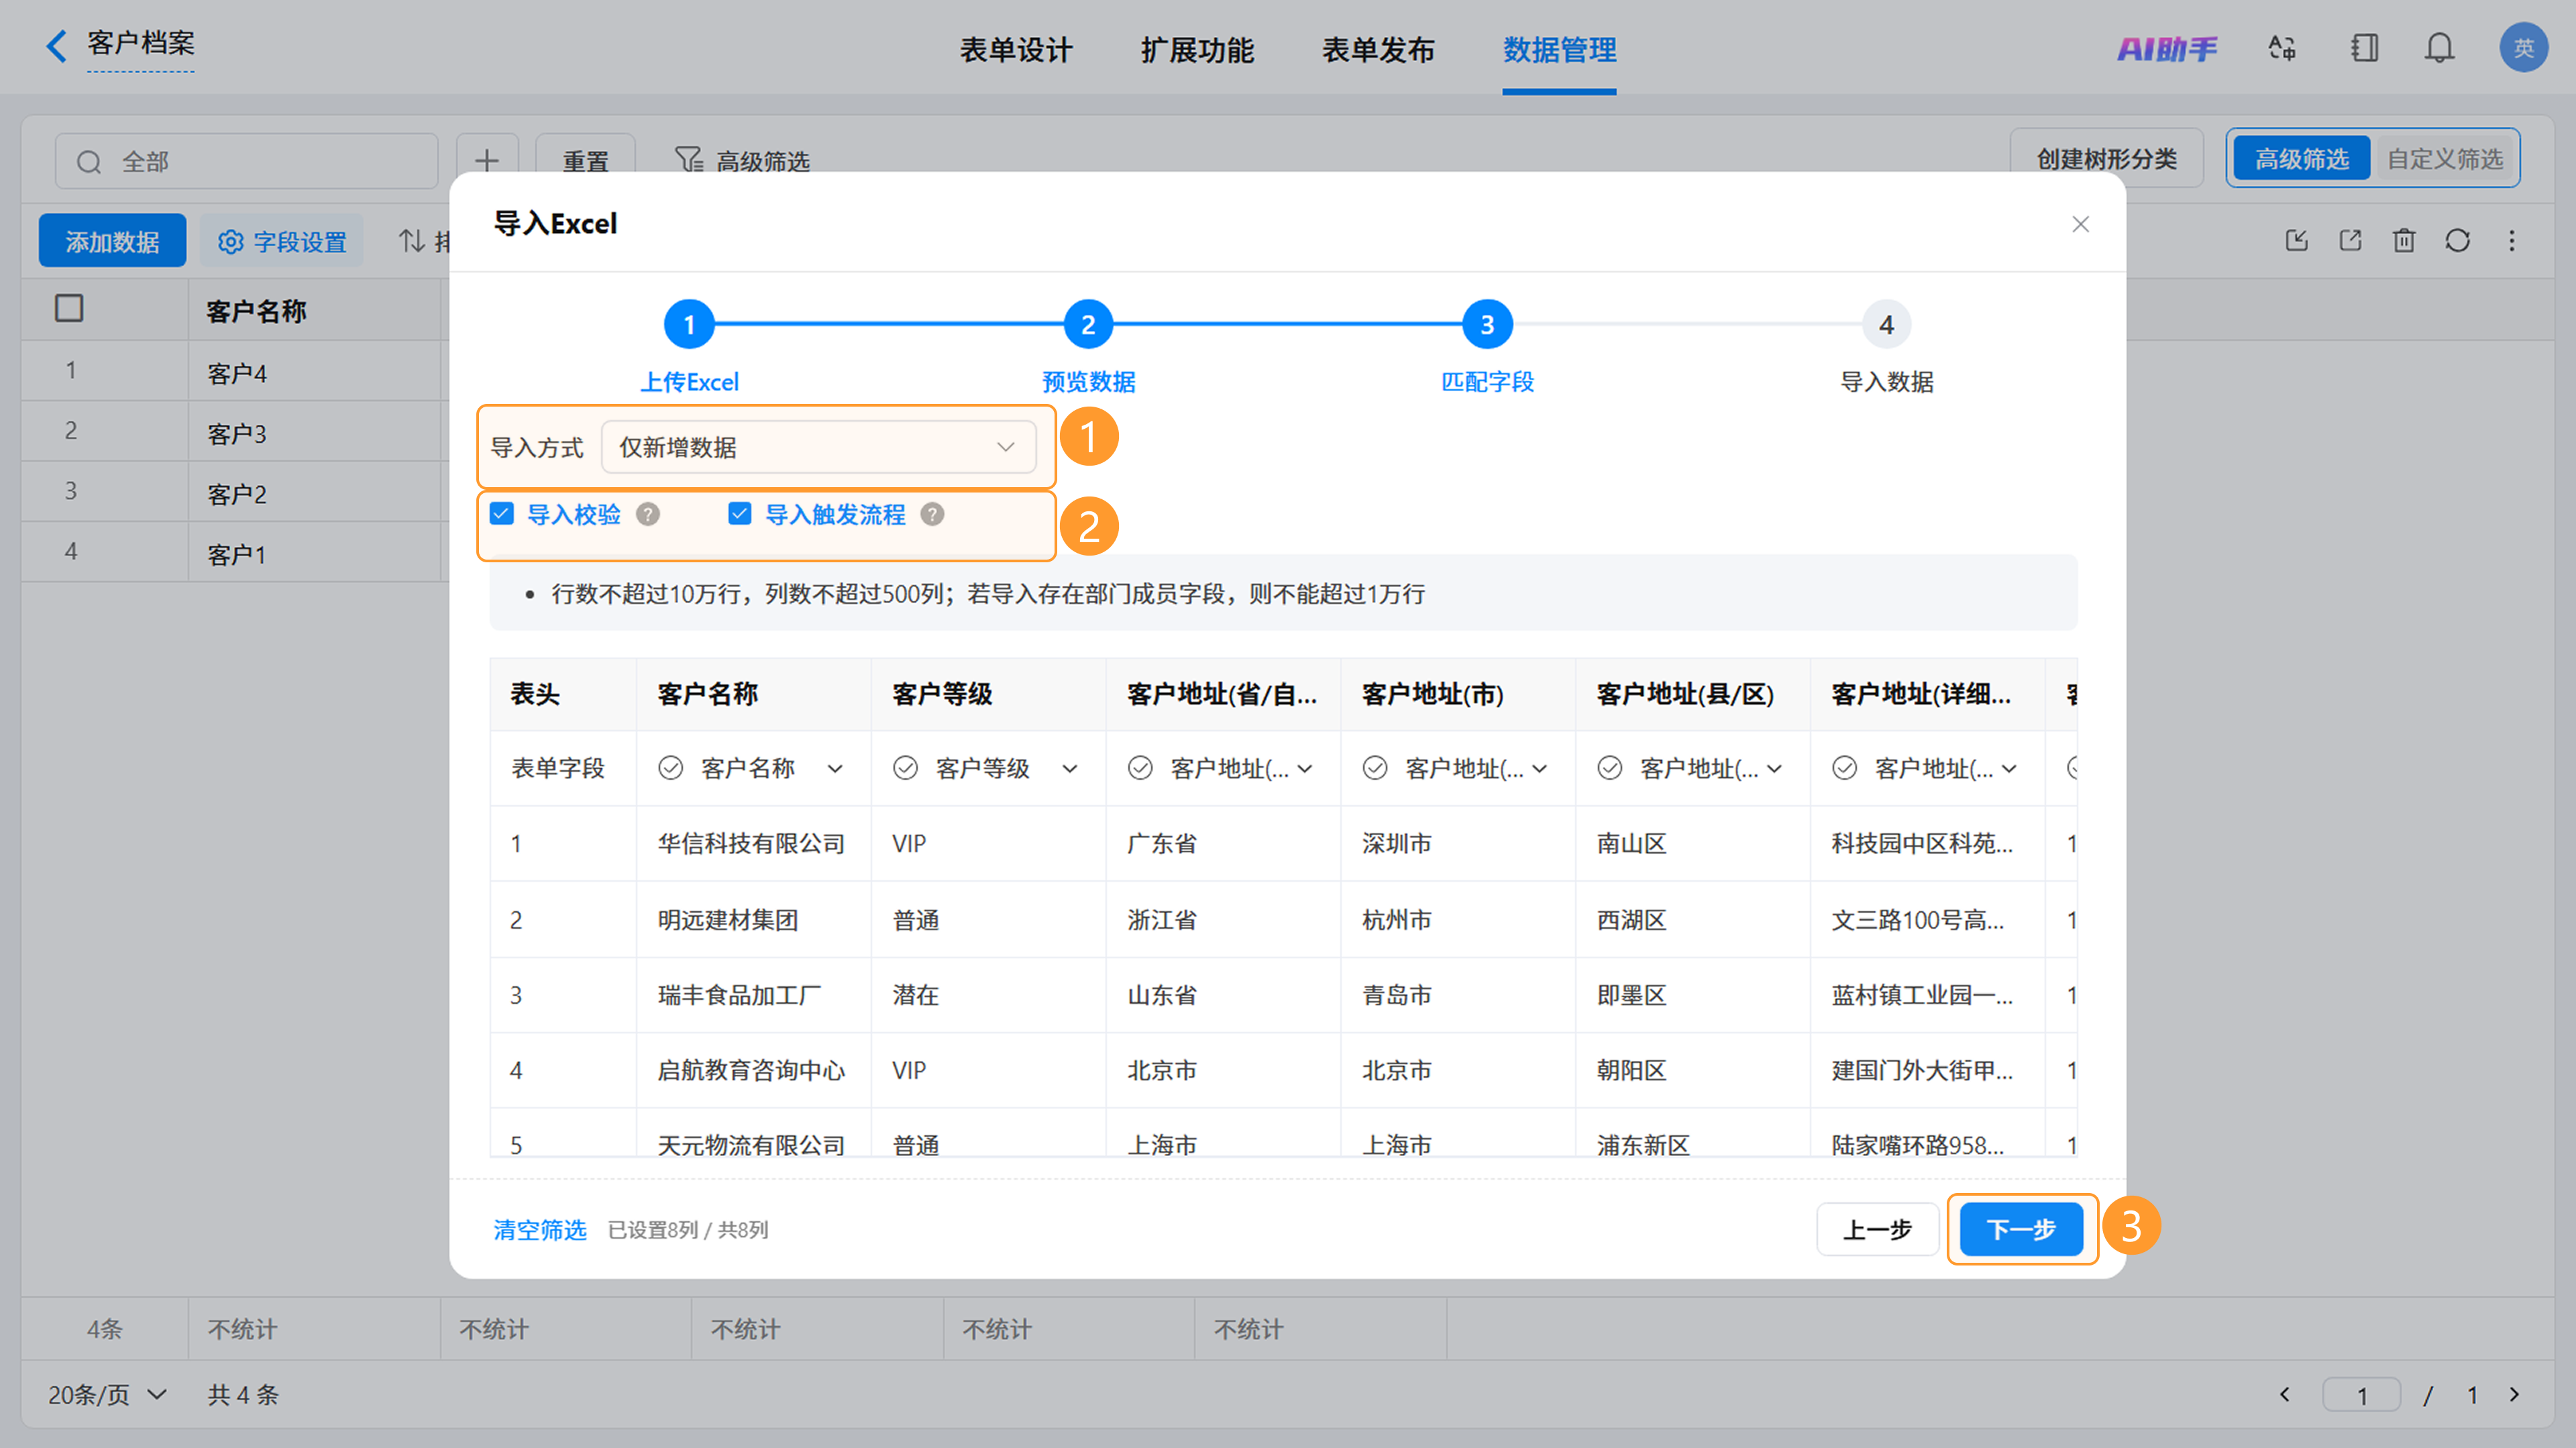Click the sort arrows icon
This screenshot has height=1448, width=2576.
tap(411, 241)
